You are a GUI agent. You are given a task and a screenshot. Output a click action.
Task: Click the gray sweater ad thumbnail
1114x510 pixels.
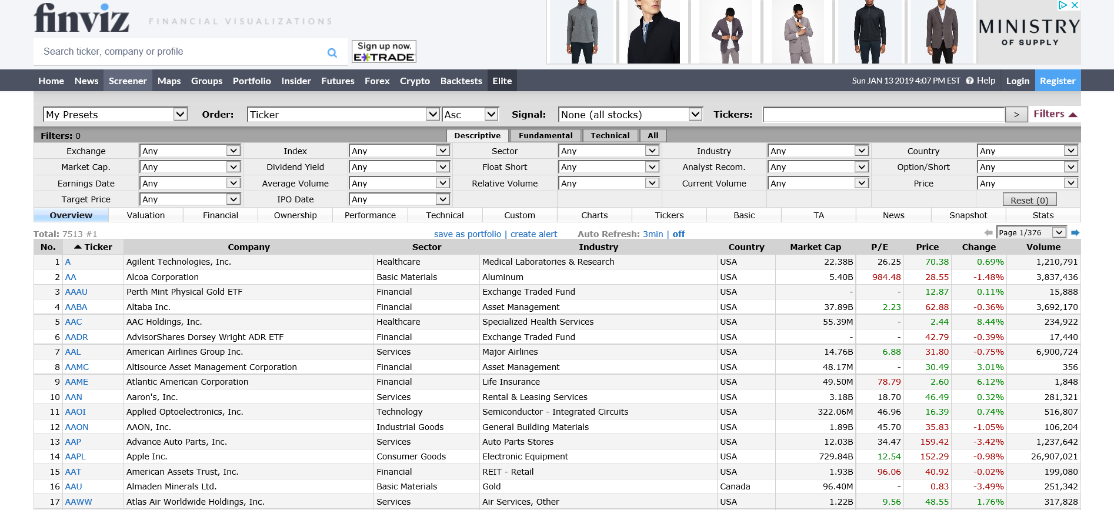[x=582, y=32]
